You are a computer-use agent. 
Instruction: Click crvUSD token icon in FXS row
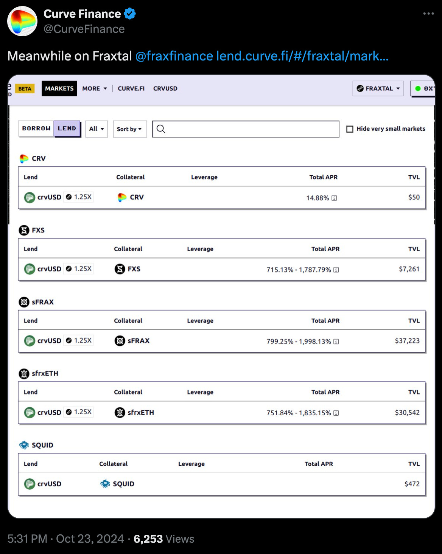point(30,269)
